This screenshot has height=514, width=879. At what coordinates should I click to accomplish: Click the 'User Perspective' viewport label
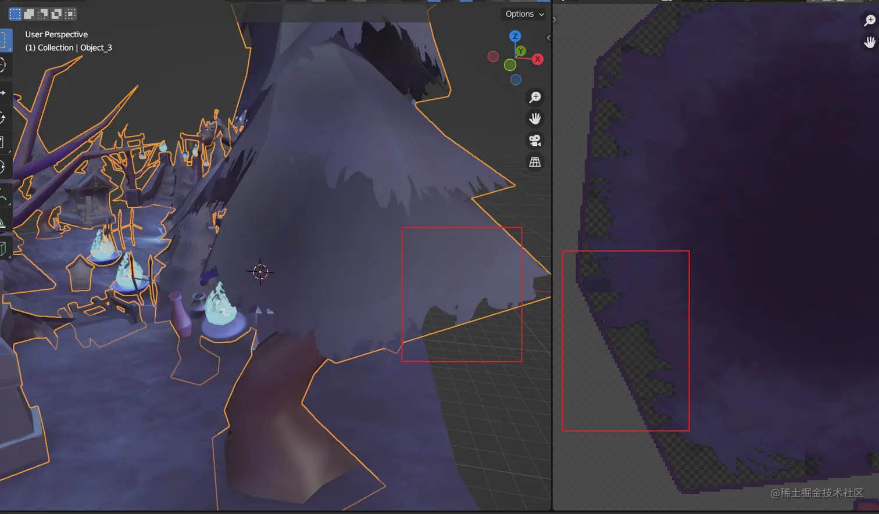point(56,35)
